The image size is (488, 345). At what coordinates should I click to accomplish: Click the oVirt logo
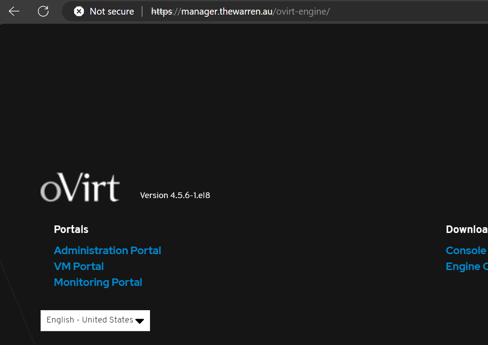point(80,187)
